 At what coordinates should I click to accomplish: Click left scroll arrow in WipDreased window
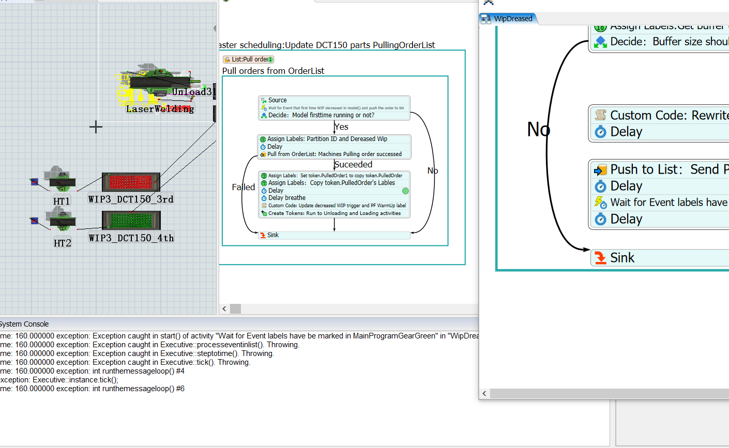(x=484, y=394)
